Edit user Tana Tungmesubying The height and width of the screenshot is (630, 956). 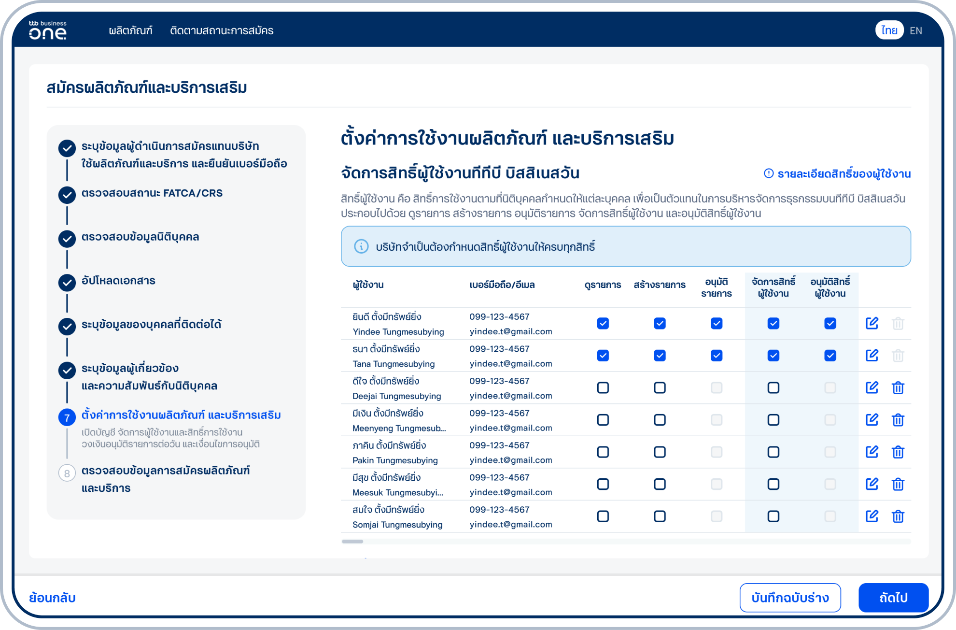[x=872, y=356]
